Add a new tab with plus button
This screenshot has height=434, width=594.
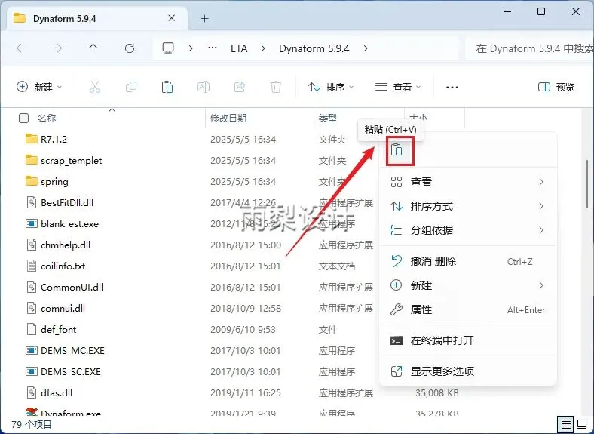pos(204,19)
